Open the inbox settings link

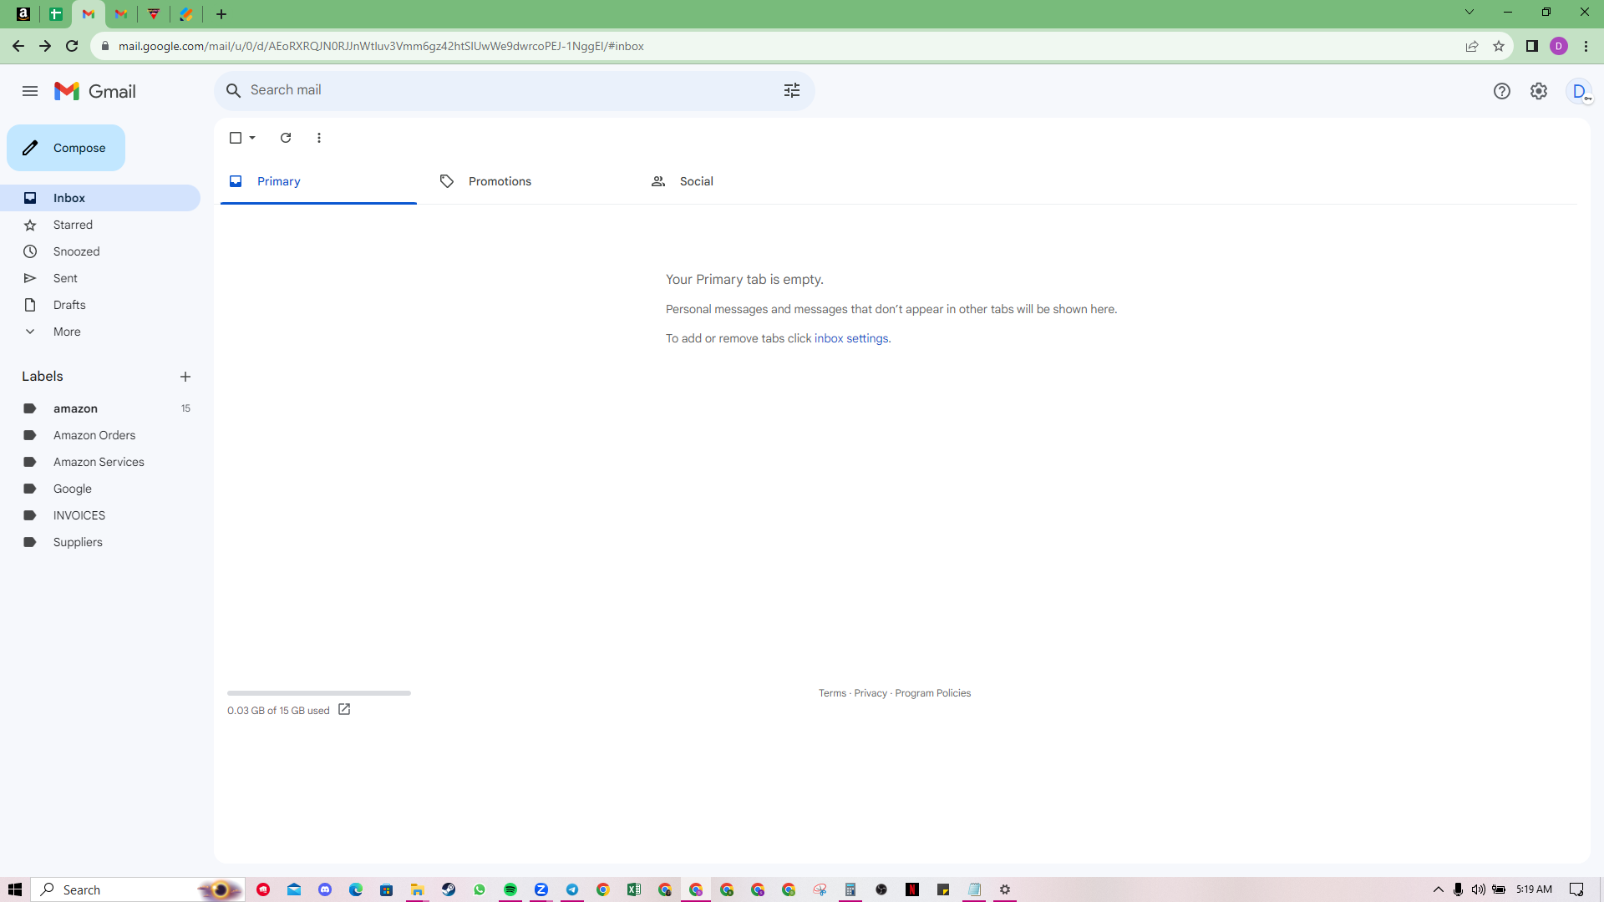click(851, 338)
